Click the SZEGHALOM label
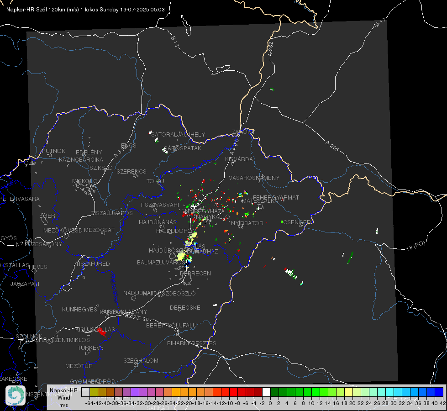 point(141,360)
